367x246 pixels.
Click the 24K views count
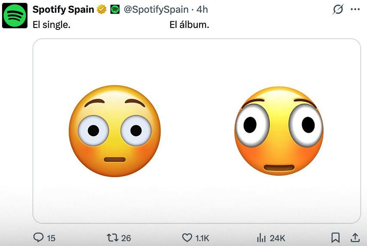[x=277, y=238]
